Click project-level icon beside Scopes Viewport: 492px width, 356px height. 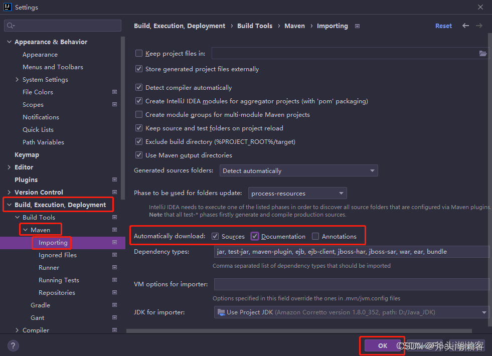click(x=114, y=104)
